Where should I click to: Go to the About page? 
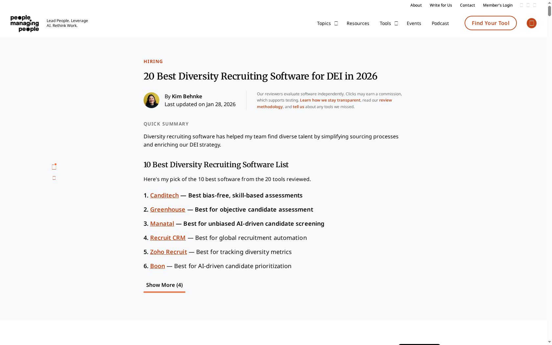tap(416, 5)
